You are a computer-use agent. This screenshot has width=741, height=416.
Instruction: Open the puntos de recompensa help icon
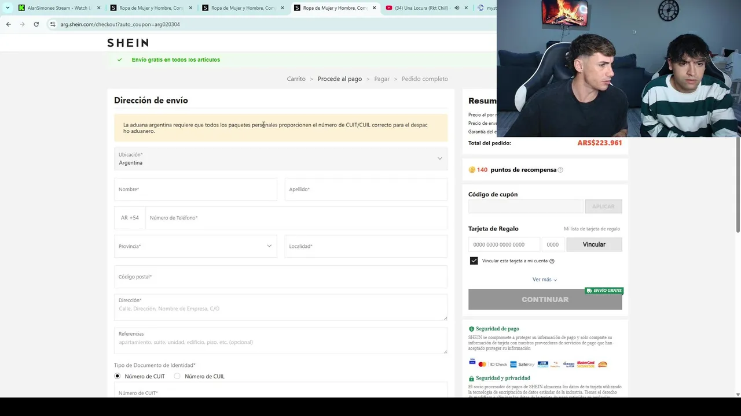[x=560, y=170]
